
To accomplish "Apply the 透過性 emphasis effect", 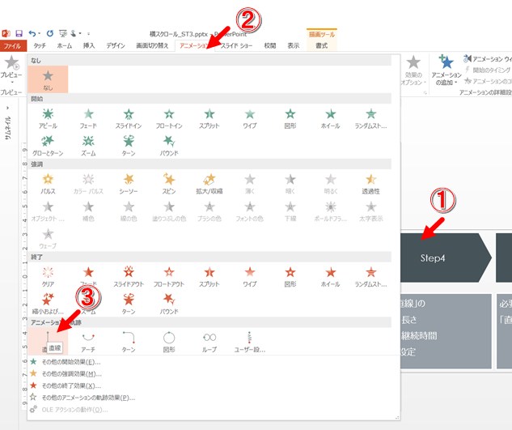I will [x=371, y=184].
